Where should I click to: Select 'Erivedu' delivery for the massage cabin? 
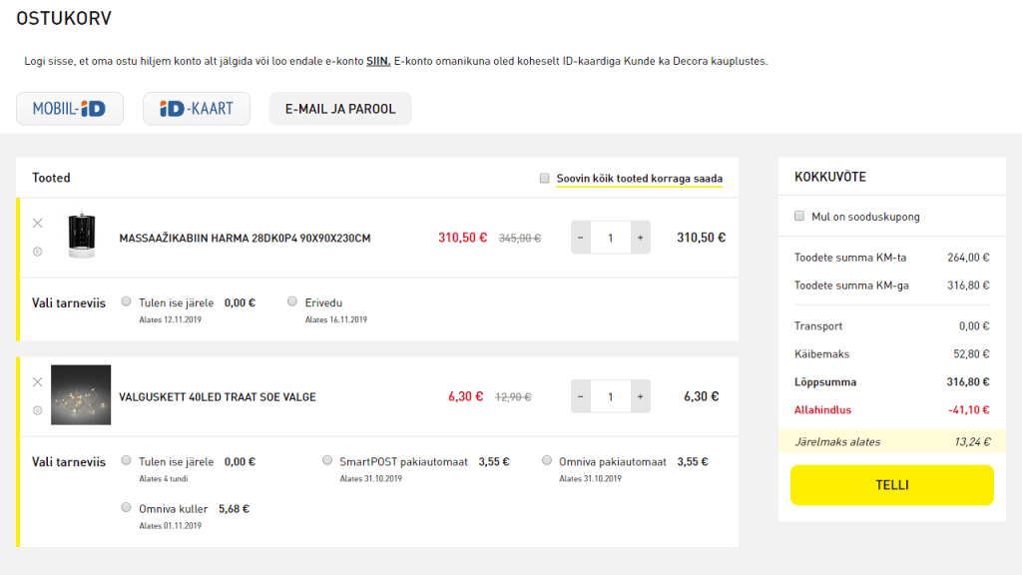[x=291, y=300]
